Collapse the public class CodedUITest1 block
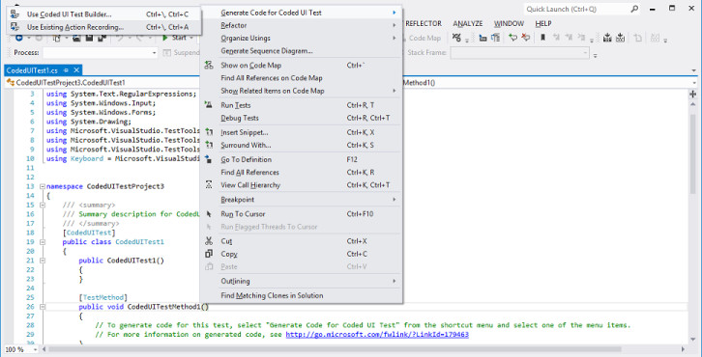 [43, 242]
